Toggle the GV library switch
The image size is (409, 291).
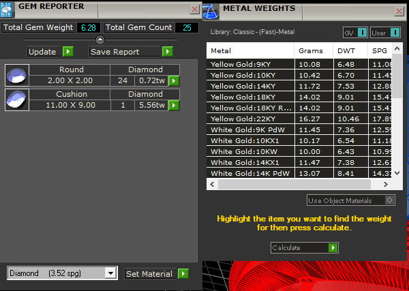point(362,33)
